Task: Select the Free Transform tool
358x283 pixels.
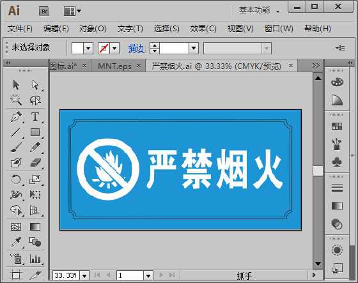Action: coord(35,195)
